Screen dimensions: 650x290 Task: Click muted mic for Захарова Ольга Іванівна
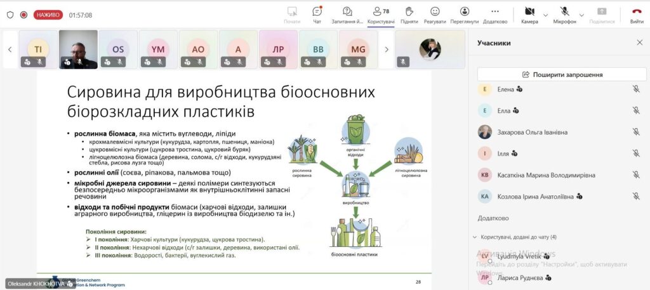click(636, 132)
